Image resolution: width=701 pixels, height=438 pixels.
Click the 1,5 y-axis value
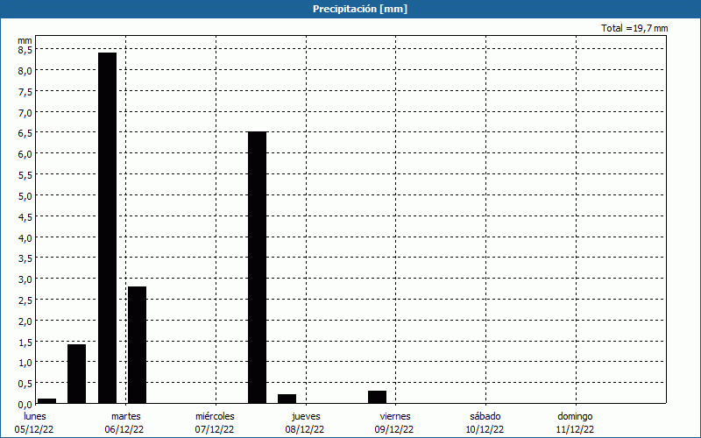[x=25, y=342]
